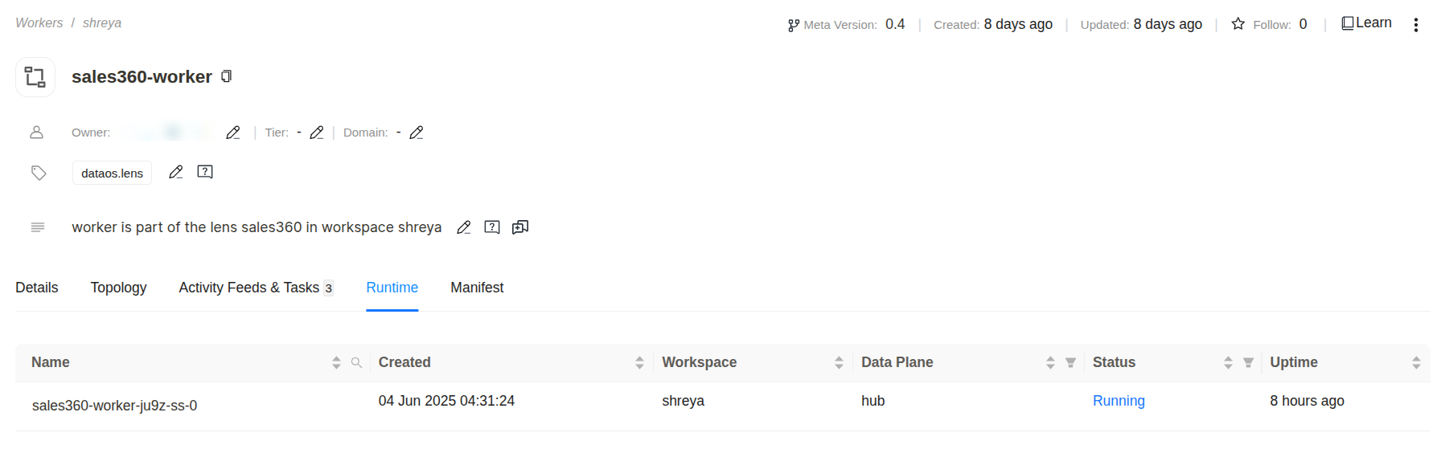
Task: Edit the dataos.lens tags
Action: 176,172
